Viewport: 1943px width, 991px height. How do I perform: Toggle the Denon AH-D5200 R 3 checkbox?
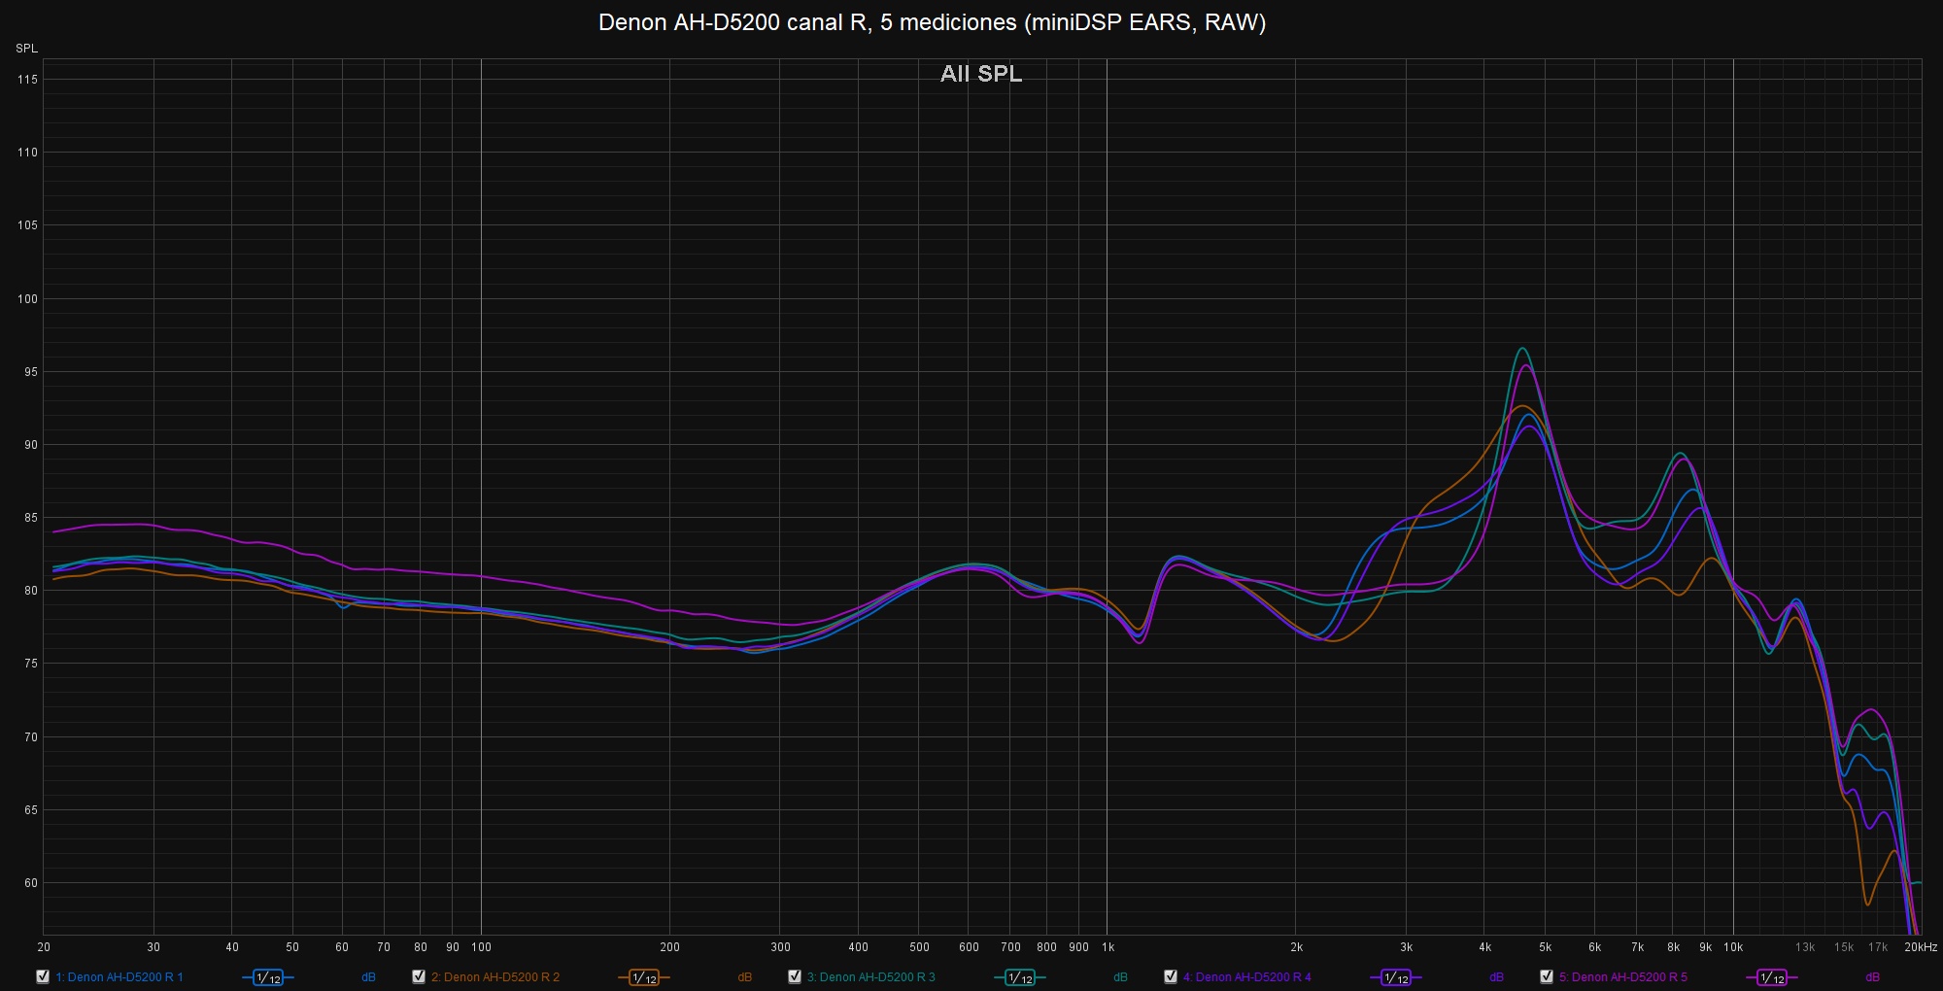click(x=795, y=976)
